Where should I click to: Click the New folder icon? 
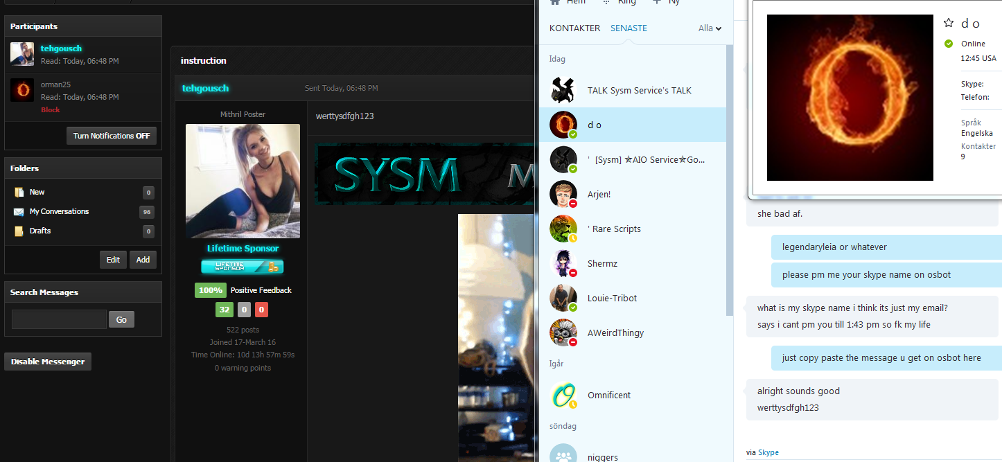[19, 193]
